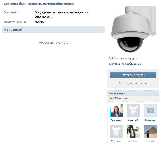Click the 'Нет записей' wall header

(x=53, y=30)
